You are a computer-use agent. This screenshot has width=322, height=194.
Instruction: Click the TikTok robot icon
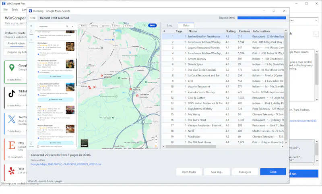coord(12,93)
